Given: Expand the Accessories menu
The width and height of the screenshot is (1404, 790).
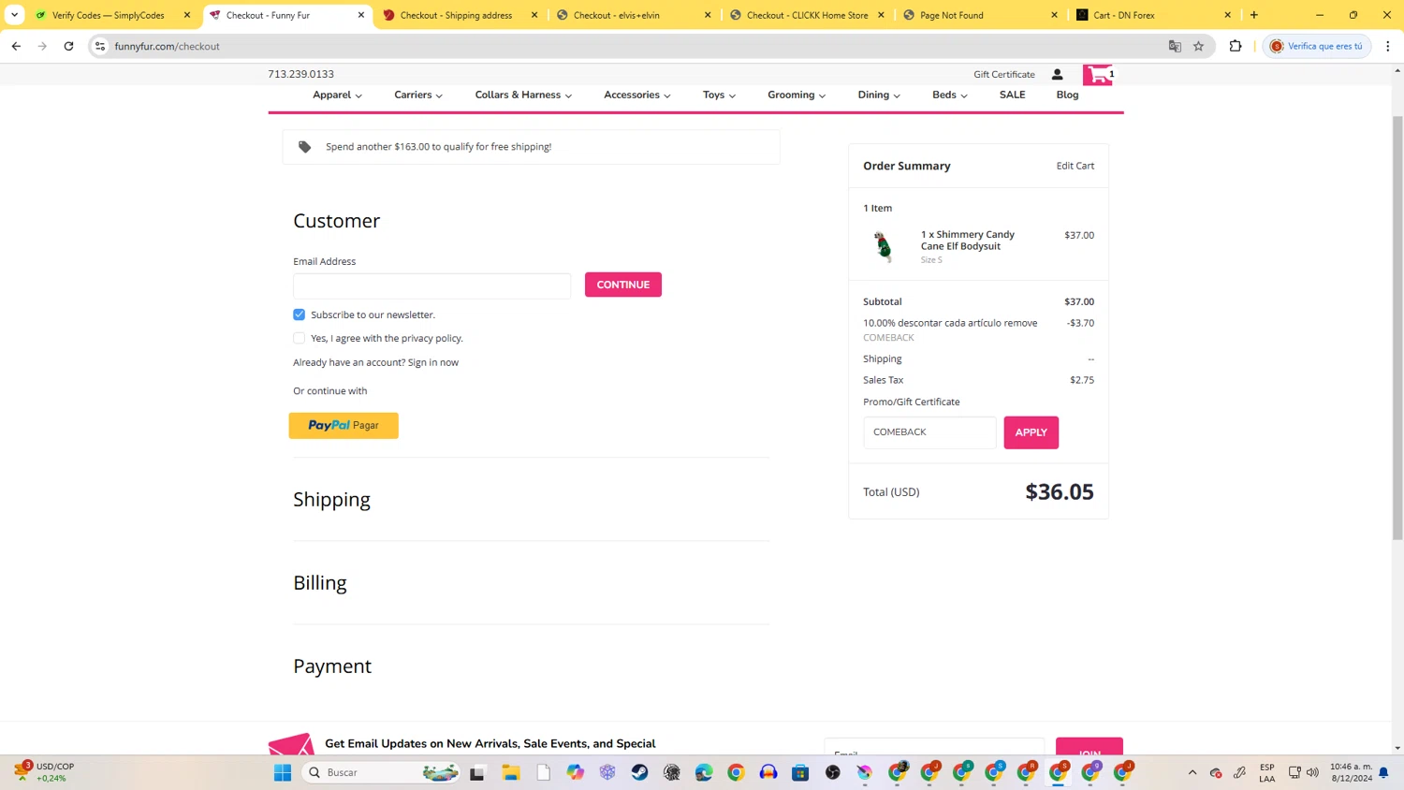Looking at the screenshot, I should [637, 95].
